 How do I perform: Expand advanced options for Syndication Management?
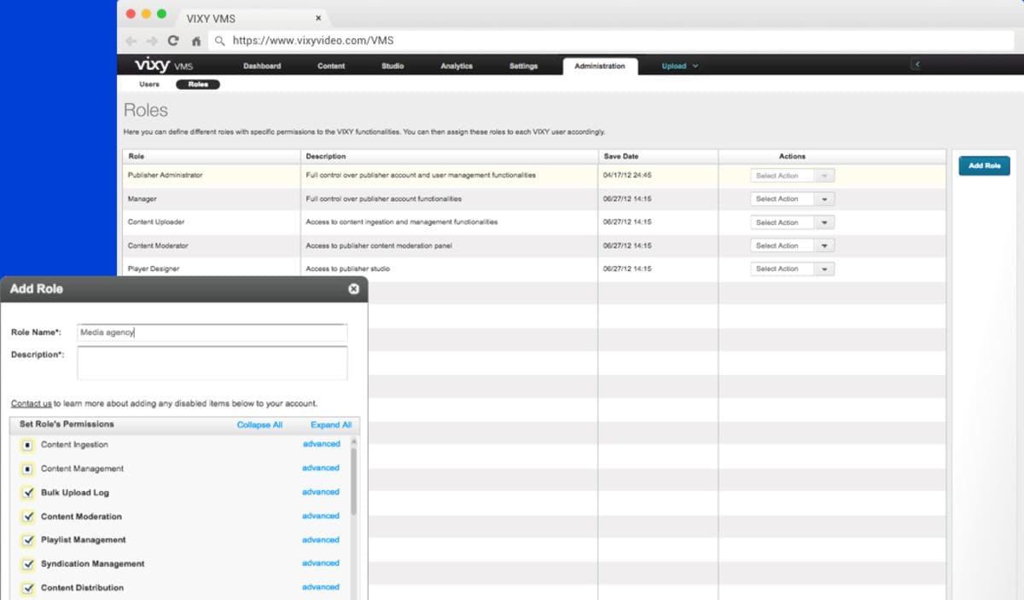pos(321,562)
